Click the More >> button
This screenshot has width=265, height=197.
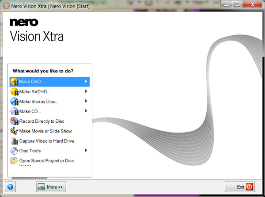point(51,187)
